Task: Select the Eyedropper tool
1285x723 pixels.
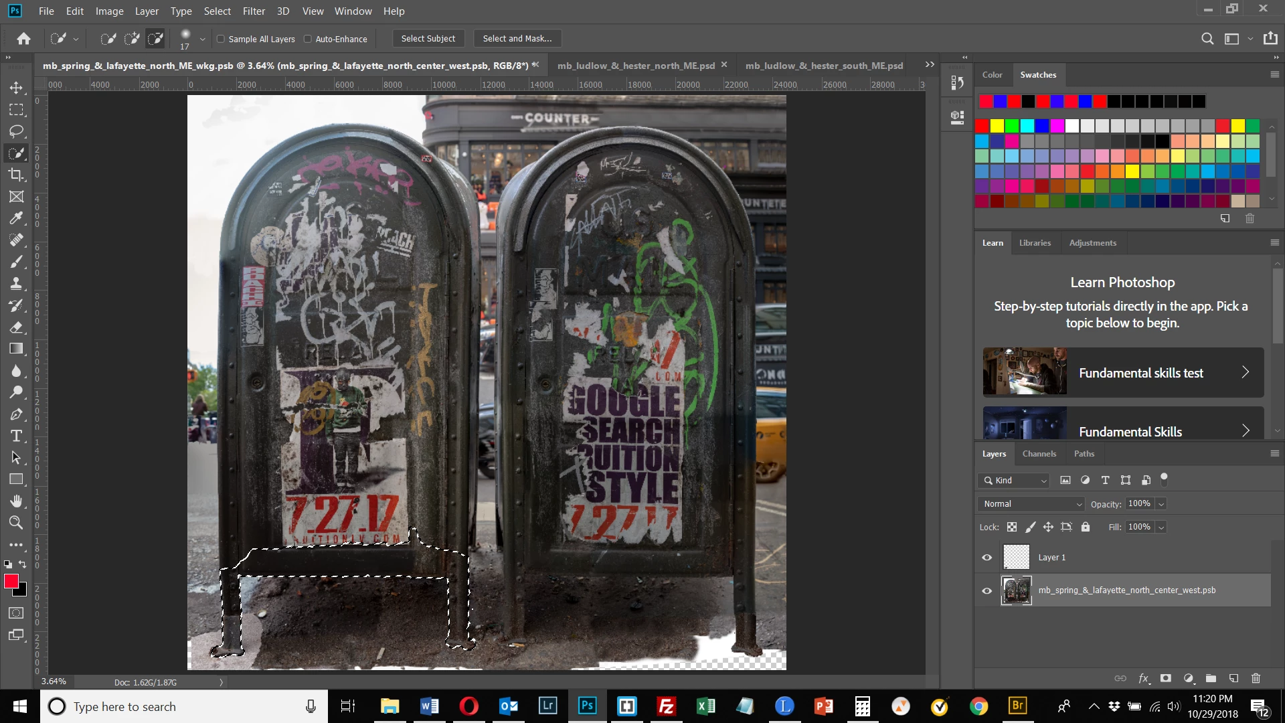Action: (x=16, y=218)
